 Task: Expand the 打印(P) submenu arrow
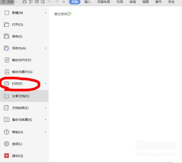click(x=45, y=83)
